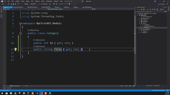Click Visual Studio taskbar icon
The height and width of the screenshot is (95, 170).
coord(41,93)
